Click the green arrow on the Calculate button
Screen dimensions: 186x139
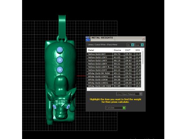pyautogui.click(x=124, y=108)
